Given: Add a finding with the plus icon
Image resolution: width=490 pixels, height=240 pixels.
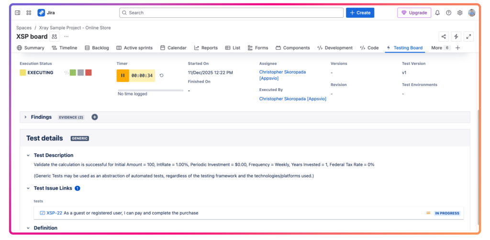Looking at the screenshot, I should pos(95,117).
